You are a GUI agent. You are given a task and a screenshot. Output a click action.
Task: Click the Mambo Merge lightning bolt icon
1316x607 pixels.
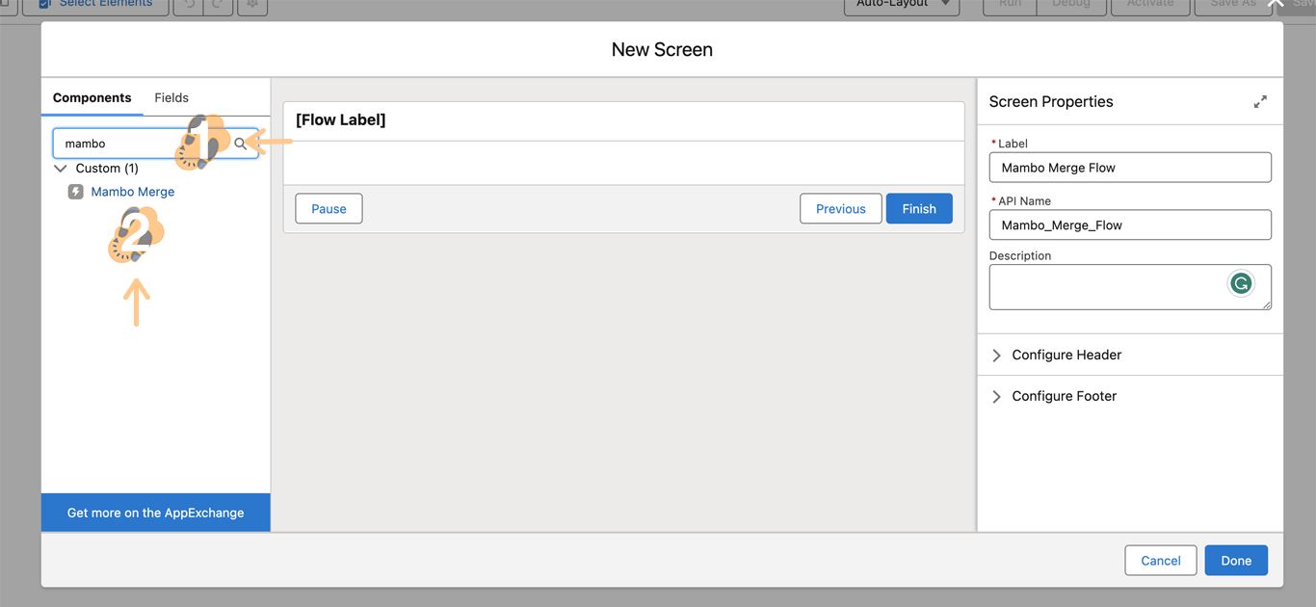tap(76, 192)
